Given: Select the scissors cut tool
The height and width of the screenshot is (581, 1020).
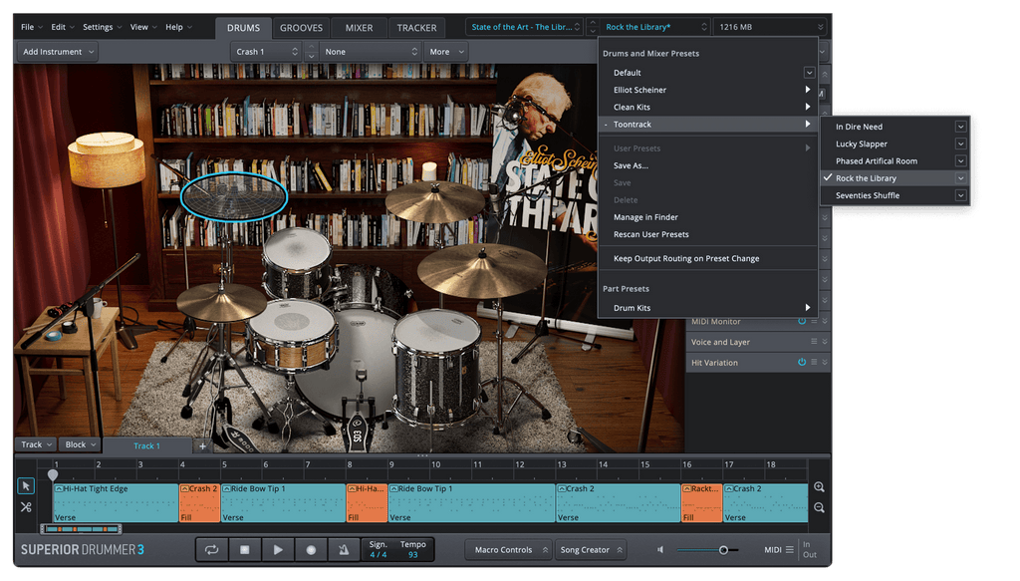Looking at the screenshot, I should pos(26,507).
